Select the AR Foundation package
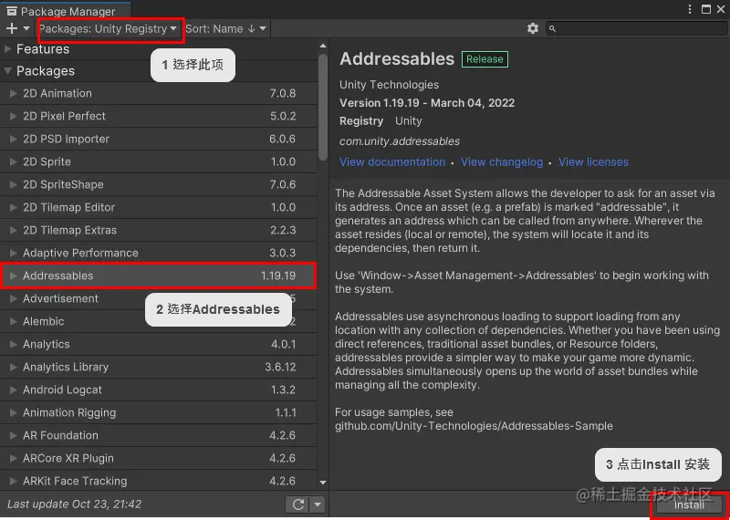This screenshot has height=520, width=730. point(158,436)
